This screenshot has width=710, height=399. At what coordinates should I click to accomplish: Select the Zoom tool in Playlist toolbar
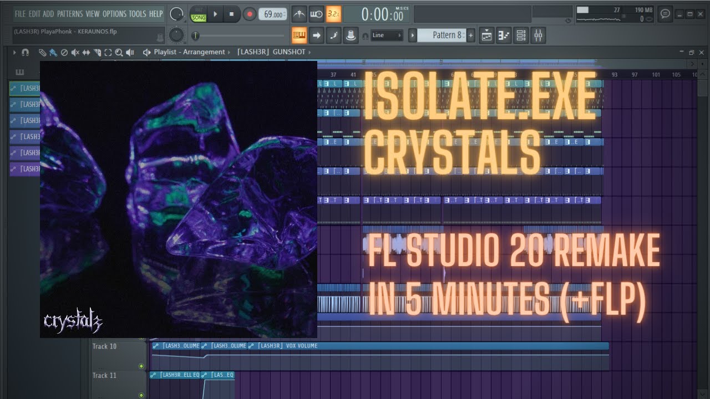point(119,53)
